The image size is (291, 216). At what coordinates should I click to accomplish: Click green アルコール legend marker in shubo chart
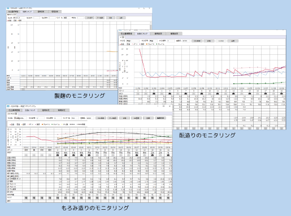pyautogui.click(x=157, y=44)
